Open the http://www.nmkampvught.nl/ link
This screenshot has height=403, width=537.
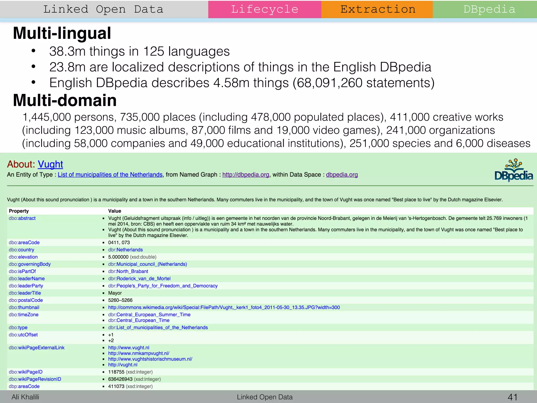click(x=139, y=353)
